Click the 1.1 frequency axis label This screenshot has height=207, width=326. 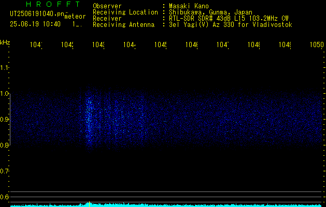(4, 67)
